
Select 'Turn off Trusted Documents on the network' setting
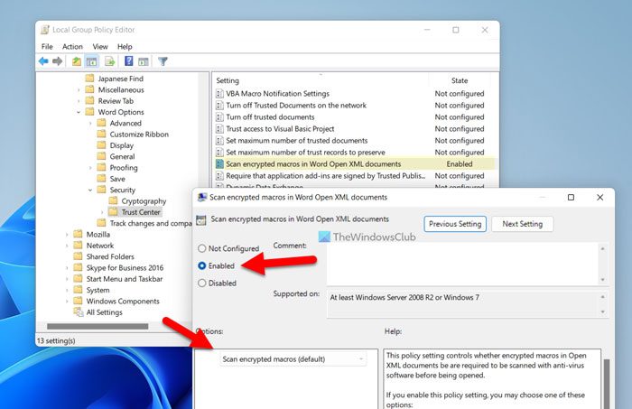(296, 105)
